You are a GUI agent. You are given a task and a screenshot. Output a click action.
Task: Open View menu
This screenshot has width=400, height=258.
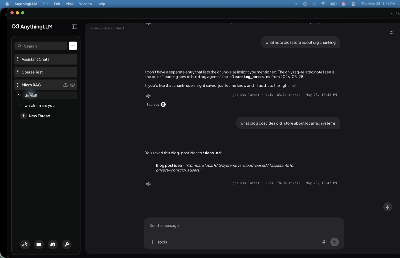(x=70, y=4)
